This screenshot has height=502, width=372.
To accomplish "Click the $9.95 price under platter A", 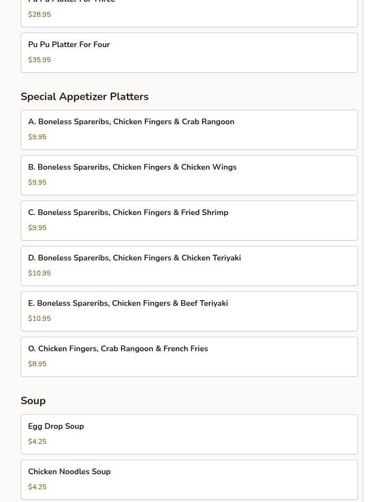I will (x=37, y=137).
